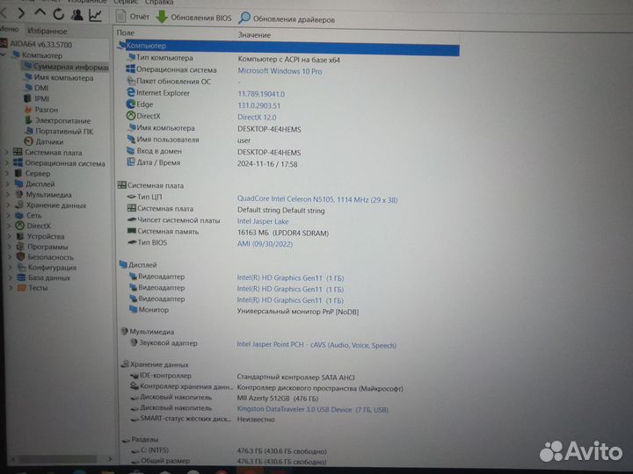This screenshot has height=474, width=633.
Task: Open the graph chart toolbar icon
Action: coord(95,16)
